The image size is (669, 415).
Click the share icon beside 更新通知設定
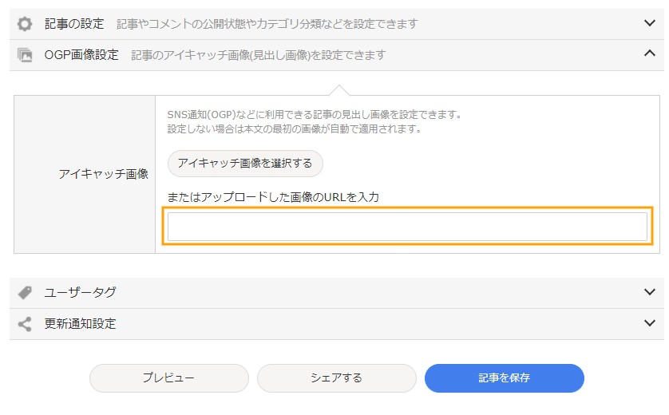coord(25,324)
